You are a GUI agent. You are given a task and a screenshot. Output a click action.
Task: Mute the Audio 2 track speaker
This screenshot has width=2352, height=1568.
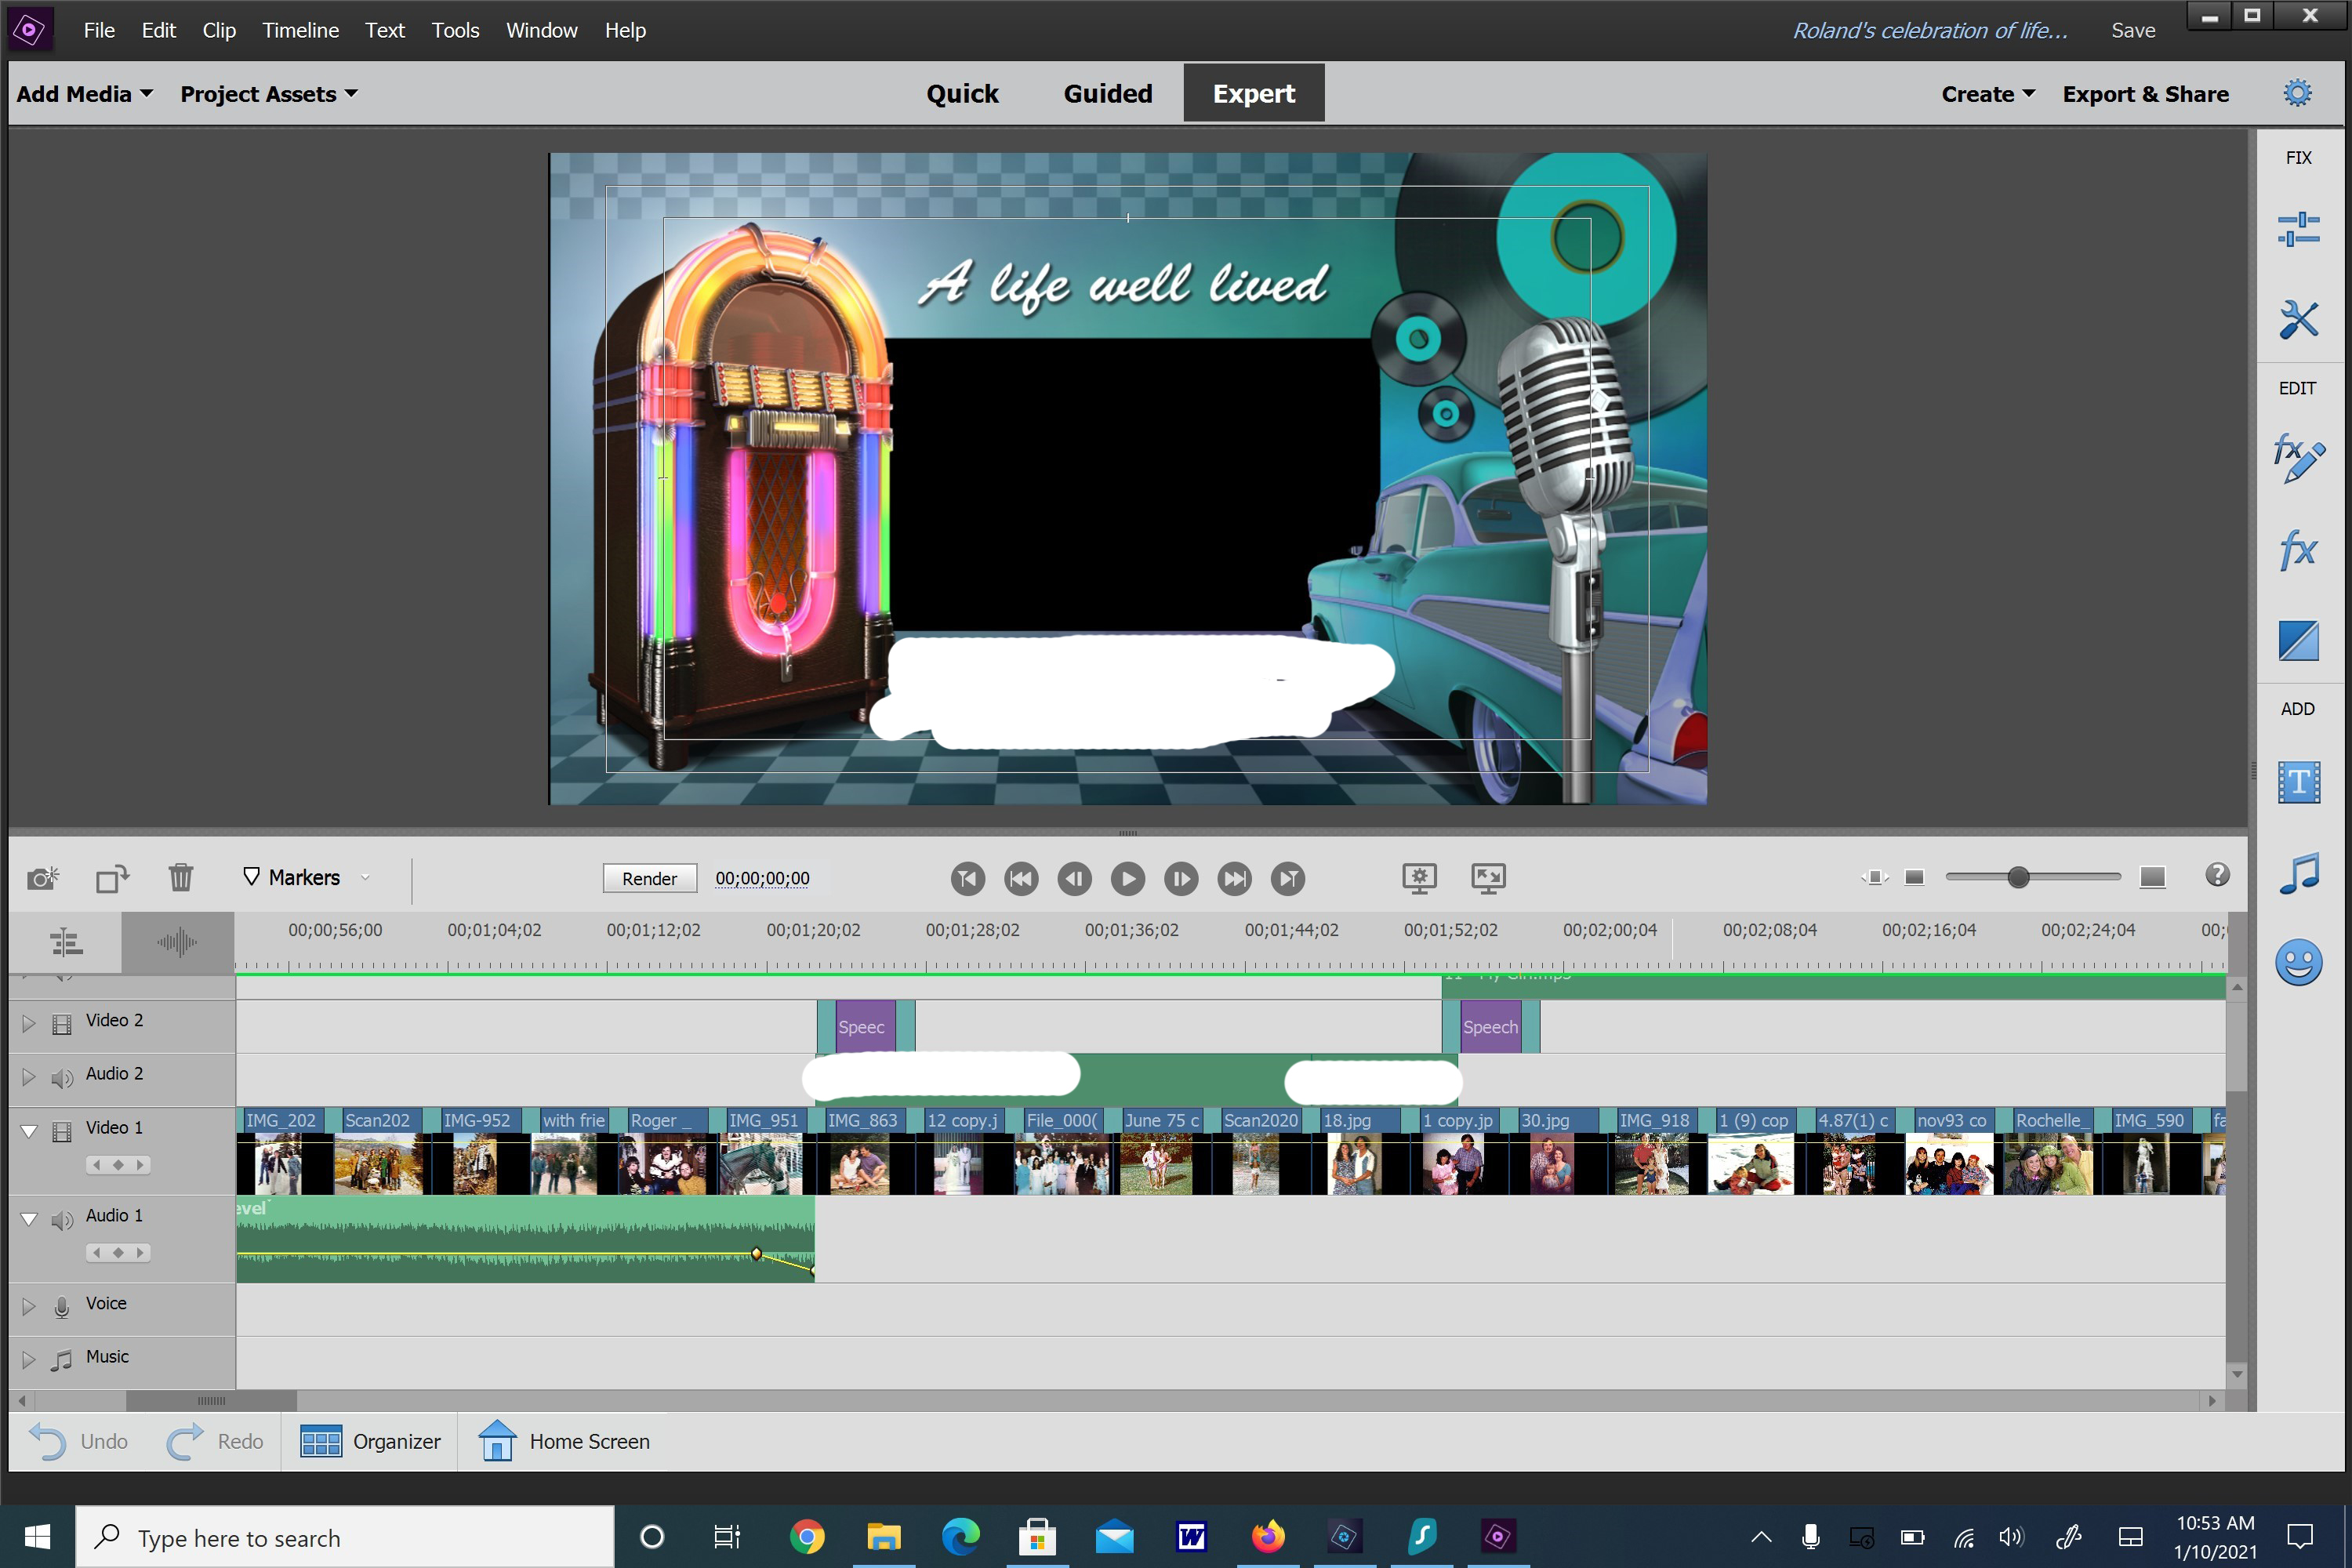tap(62, 1077)
